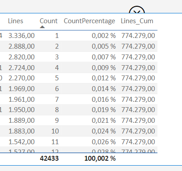Click the Count value 1

click(x=57, y=36)
